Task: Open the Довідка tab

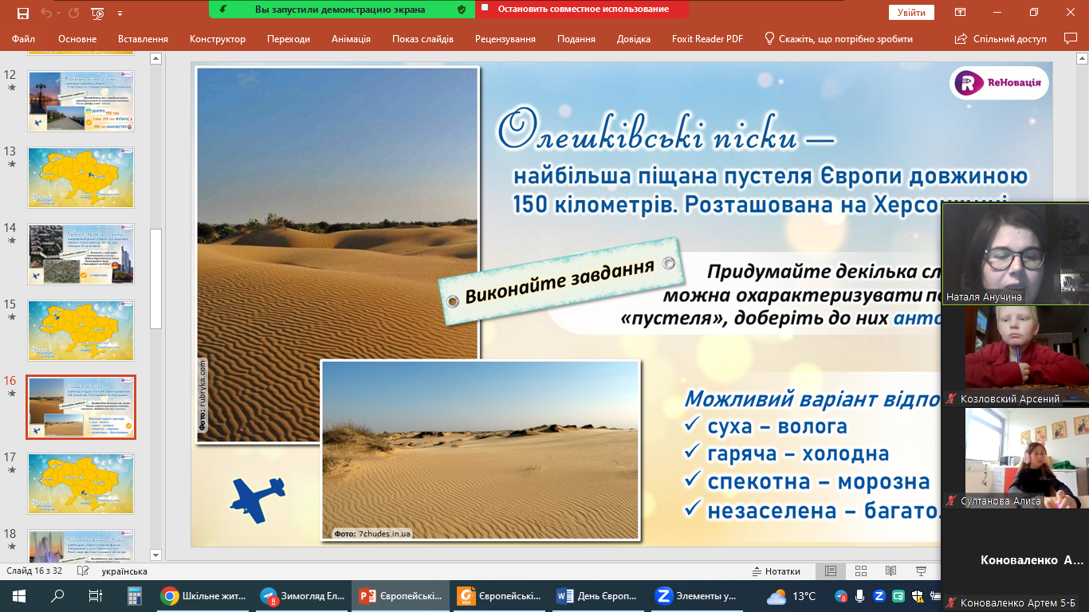Action: (634, 38)
